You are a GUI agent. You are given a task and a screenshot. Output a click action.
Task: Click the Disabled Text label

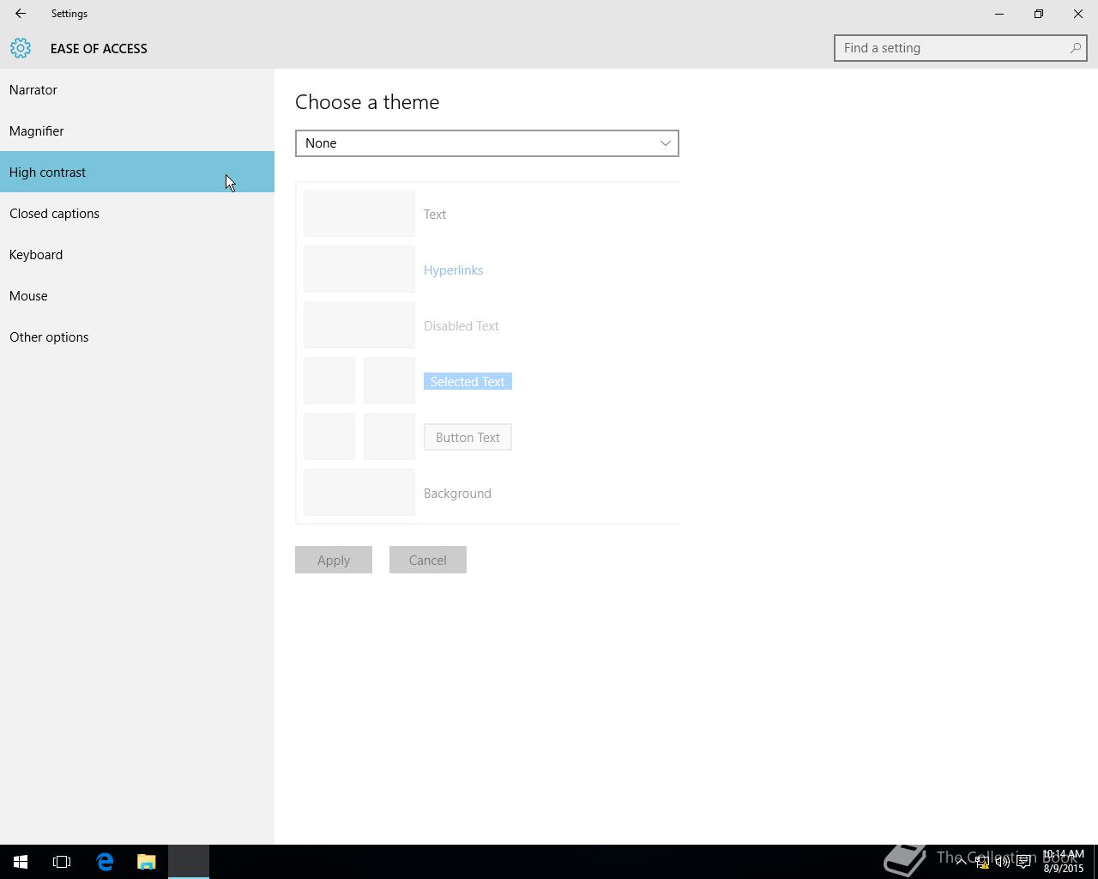point(461,325)
